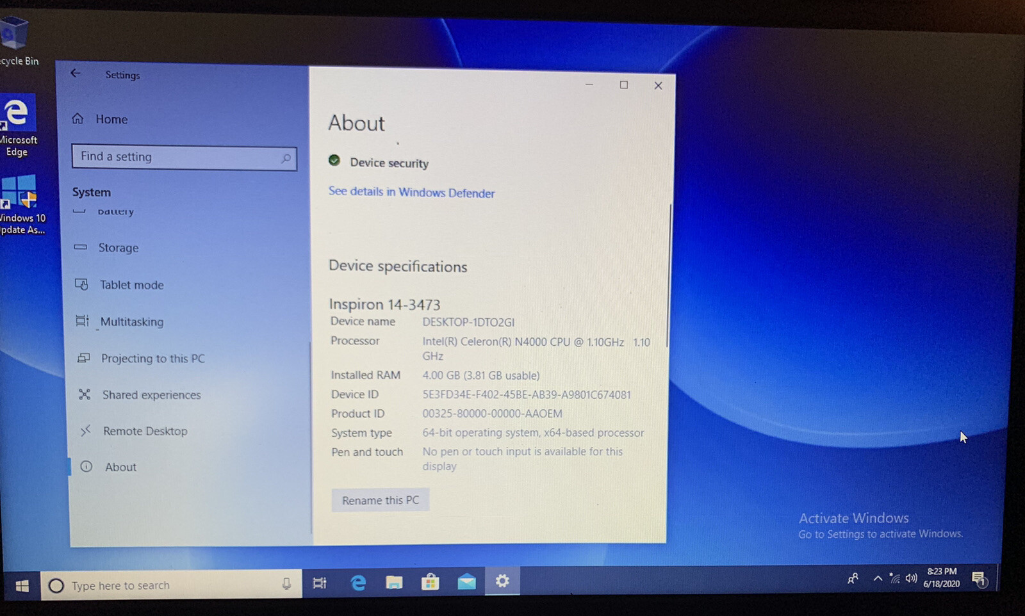Screen dimensions: 1025x616
Task: Select the Inspiron 14-3473 model text
Action: click(x=384, y=304)
